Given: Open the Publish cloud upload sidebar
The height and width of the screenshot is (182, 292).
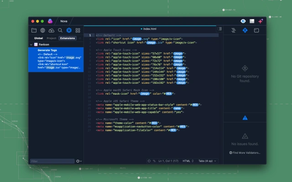Looking at the screenshot, I should (x=52, y=30).
